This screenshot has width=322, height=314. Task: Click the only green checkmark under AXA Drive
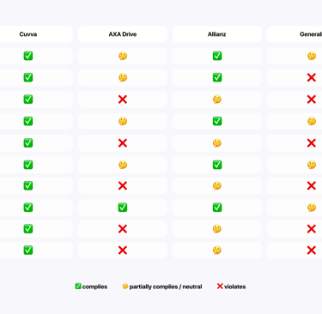tap(123, 208)
